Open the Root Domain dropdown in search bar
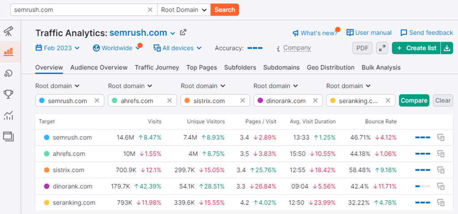The image size is (458, 214). pyautogui.click(x=184, y=10)
